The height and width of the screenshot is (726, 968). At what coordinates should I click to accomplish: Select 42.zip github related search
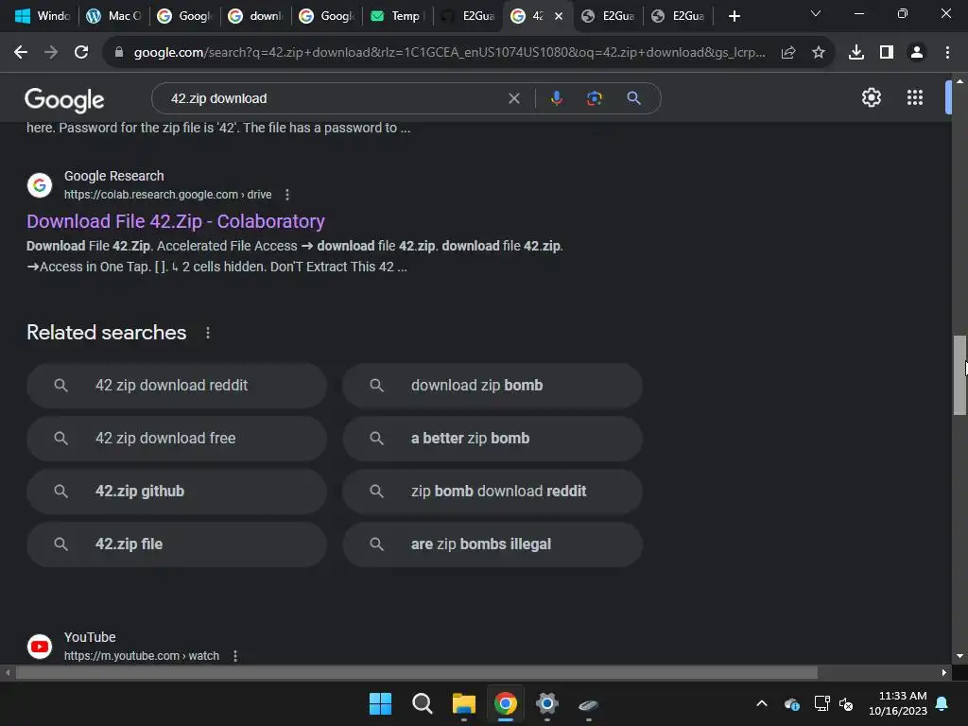[x=177, y=492]
